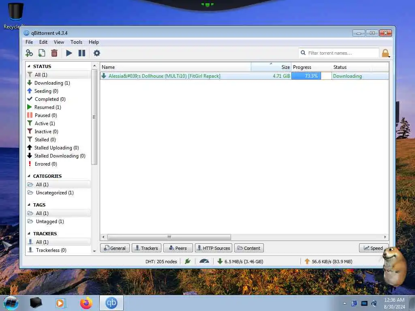Click the DHT: 205 nodes status text
This screenshot has width=415, height=311.
[x=161, y=262]
